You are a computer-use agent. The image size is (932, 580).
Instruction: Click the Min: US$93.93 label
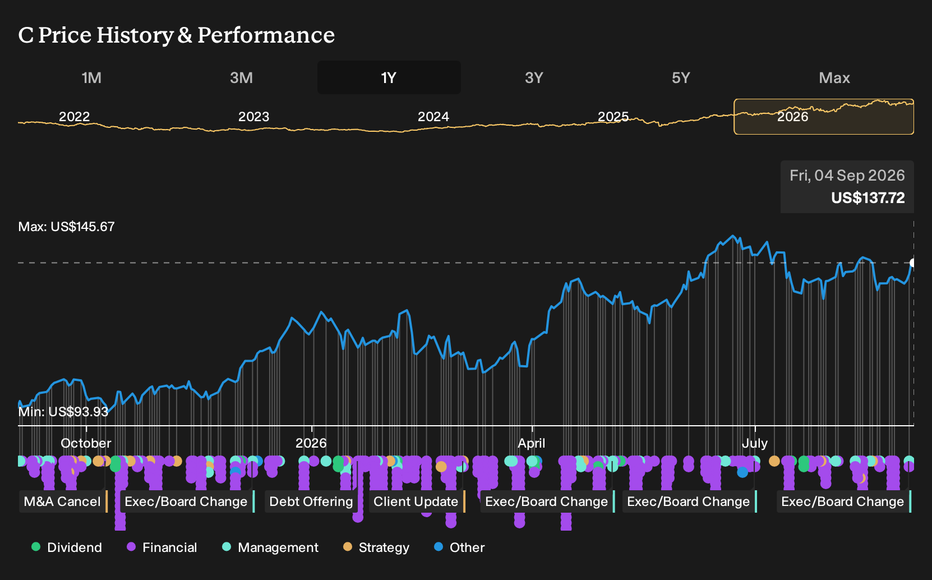click(63, 412)
